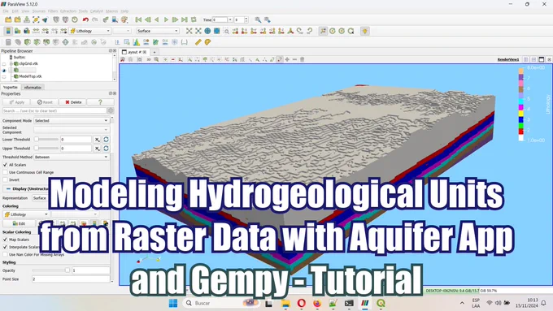Screen dimensions: 553x311
Task: Adjust the Lower Threshold slider
Action: (x=46, y=140)
